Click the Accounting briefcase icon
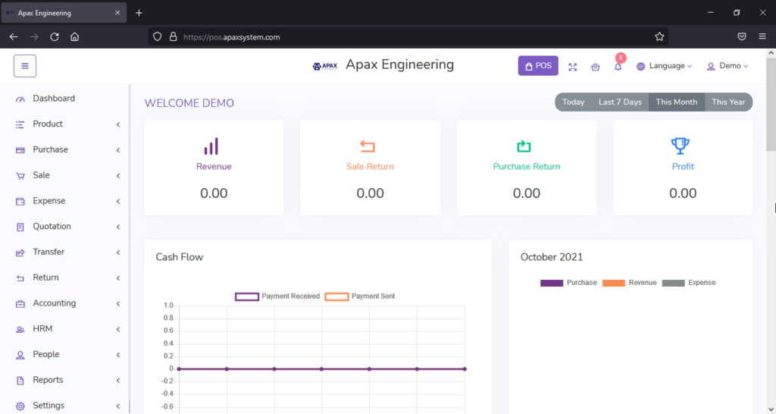 point(20,303)
